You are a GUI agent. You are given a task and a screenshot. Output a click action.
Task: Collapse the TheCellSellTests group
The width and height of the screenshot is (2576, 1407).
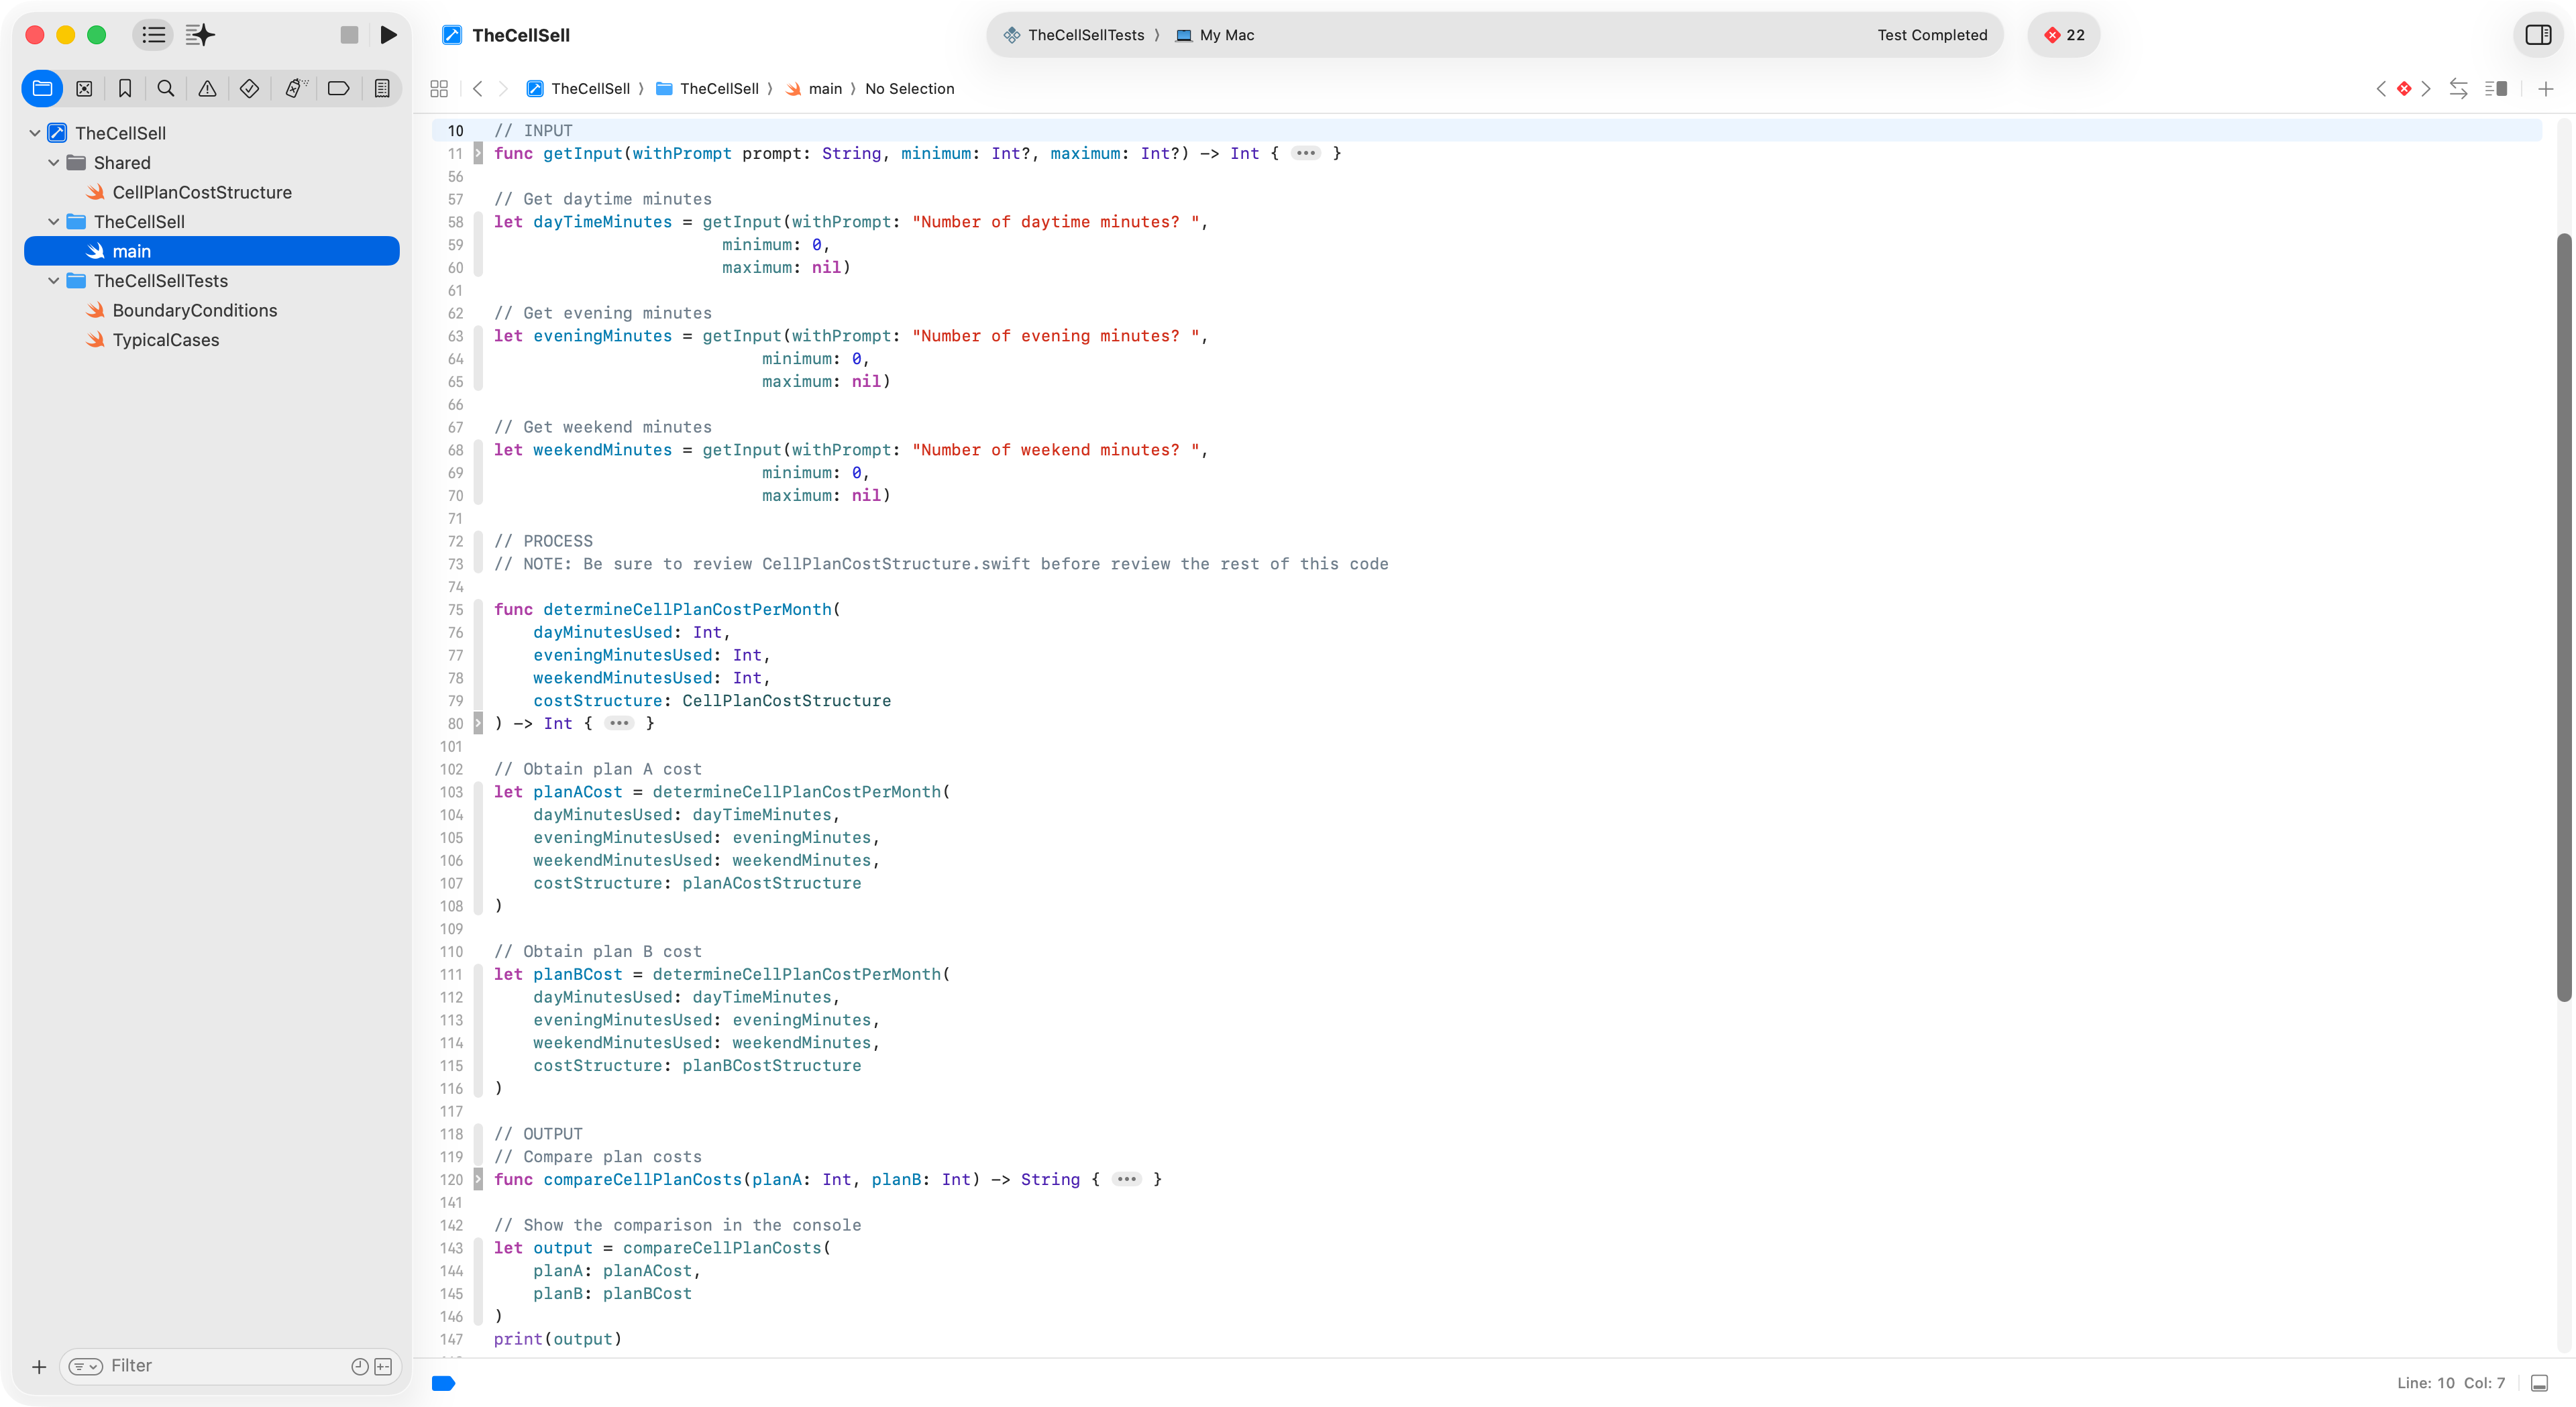coord(54,281)
